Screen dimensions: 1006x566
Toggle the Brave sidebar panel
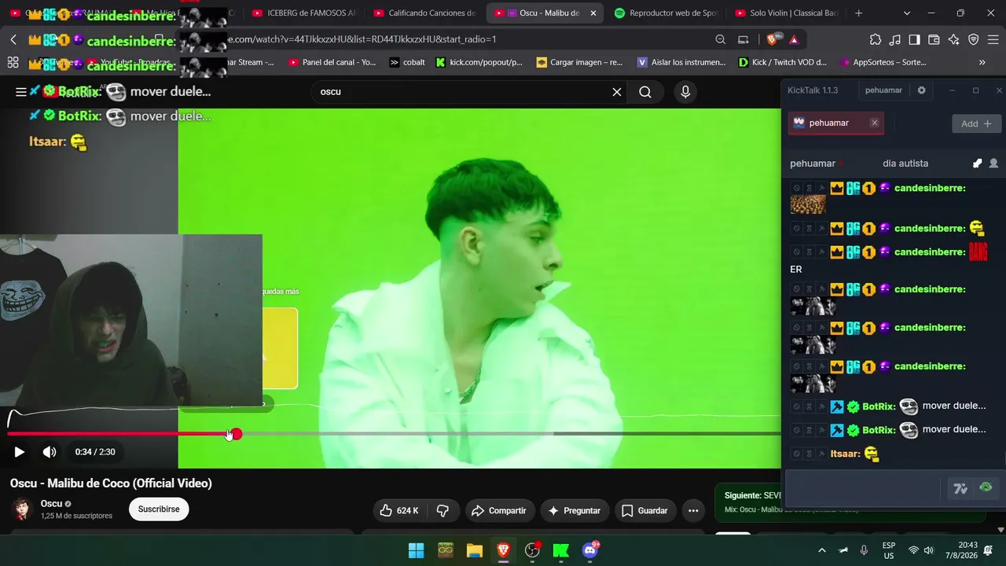point(915,39)
